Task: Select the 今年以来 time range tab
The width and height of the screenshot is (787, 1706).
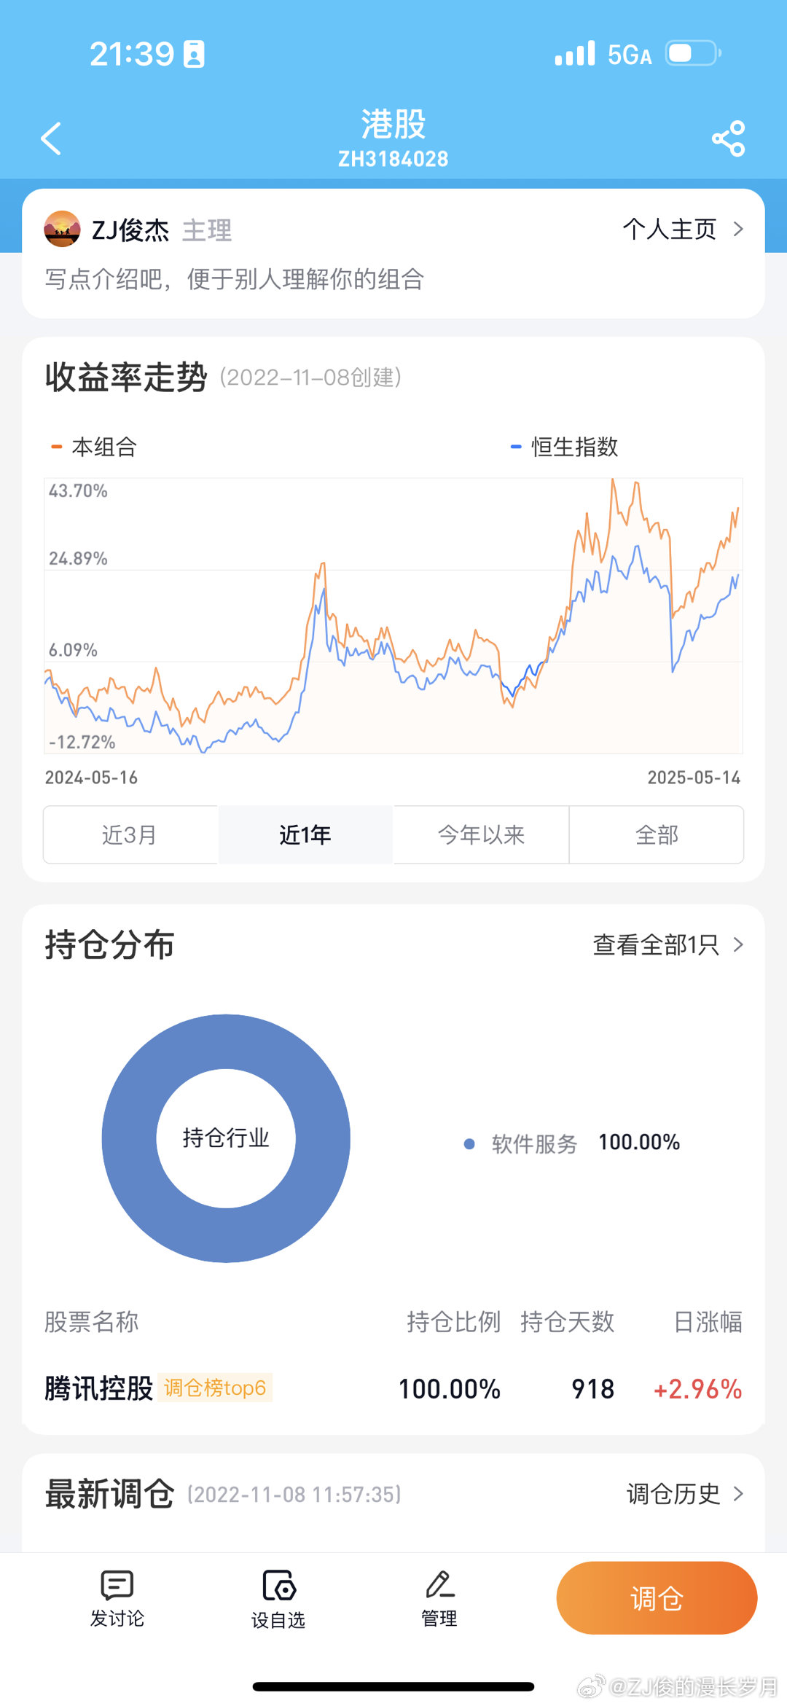Action: coord(481,834)
